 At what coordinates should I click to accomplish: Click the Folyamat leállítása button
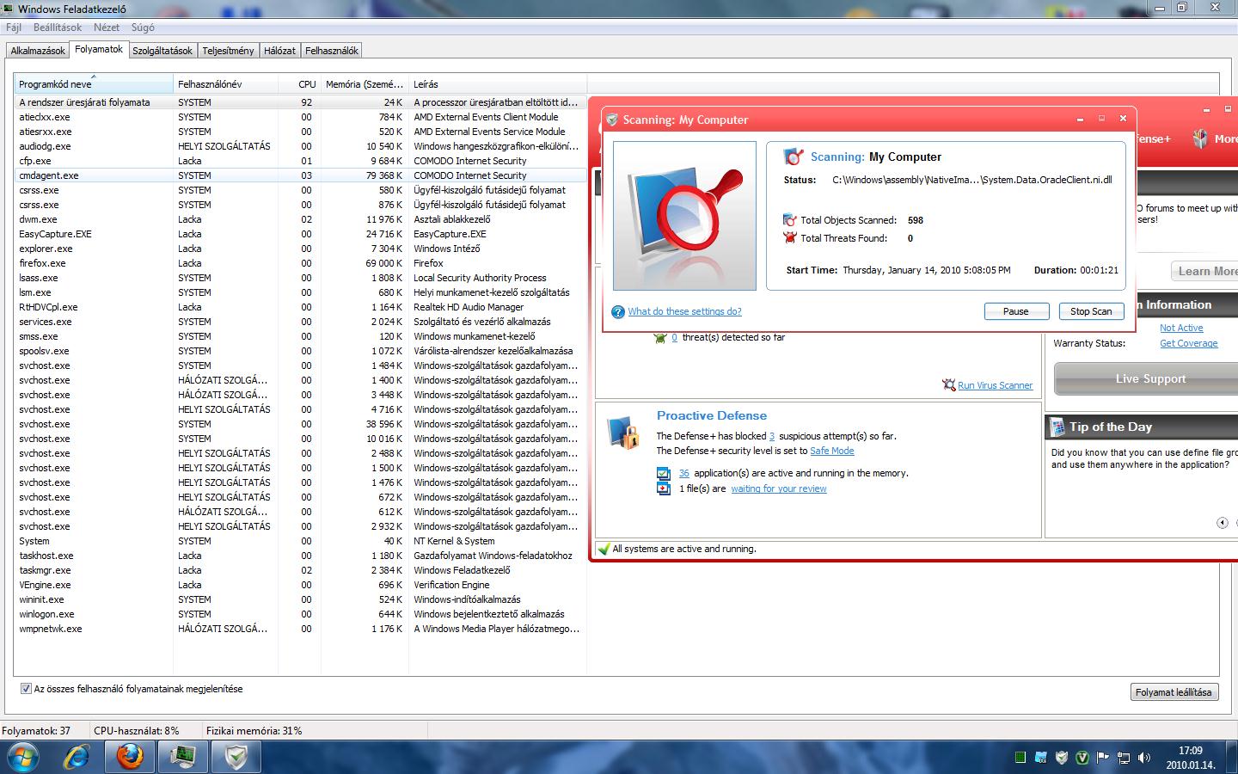pos(1174,692)
